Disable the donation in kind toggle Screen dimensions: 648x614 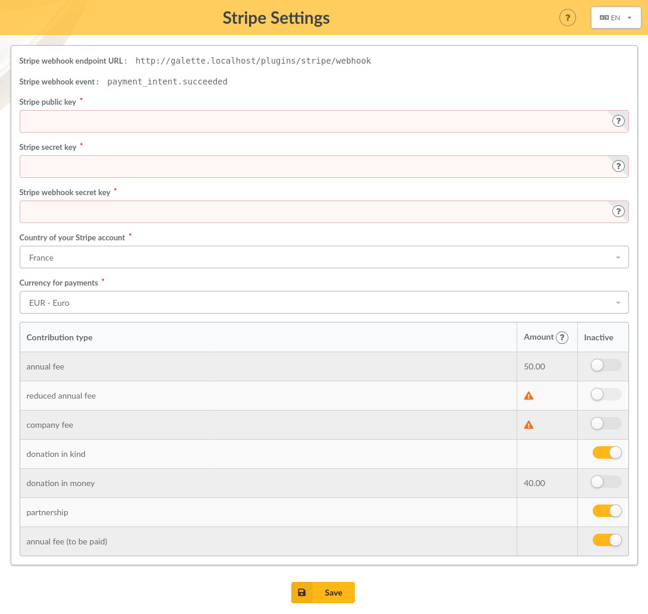[606, 452]
